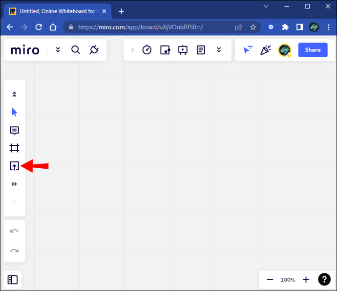The height and width of the screenshot is (291, 337).
Task: Click the 100% zoom level
Action: pos(288,280)
